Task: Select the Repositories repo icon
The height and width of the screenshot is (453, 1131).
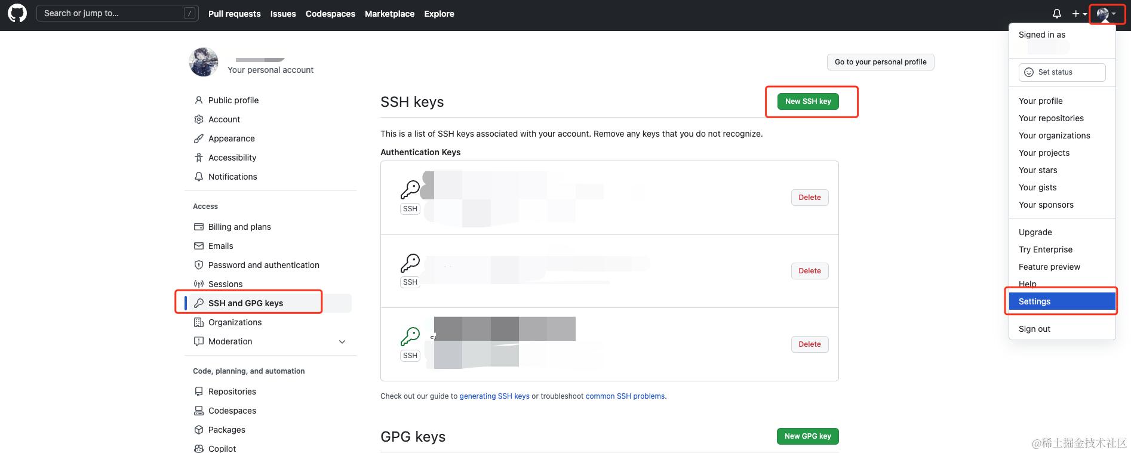Action: (x=199, y=392)
